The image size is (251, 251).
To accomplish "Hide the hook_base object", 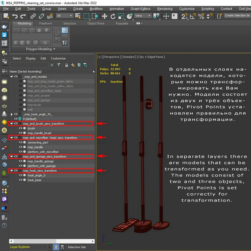I will click(x=20, y=180).
